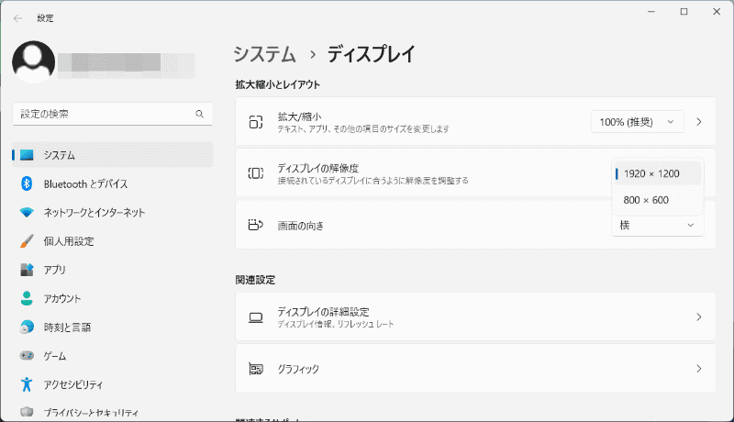Click the プライバシーとセキュリティ shield icon
The height and width of the screenshot is (422, 734).
27,412
